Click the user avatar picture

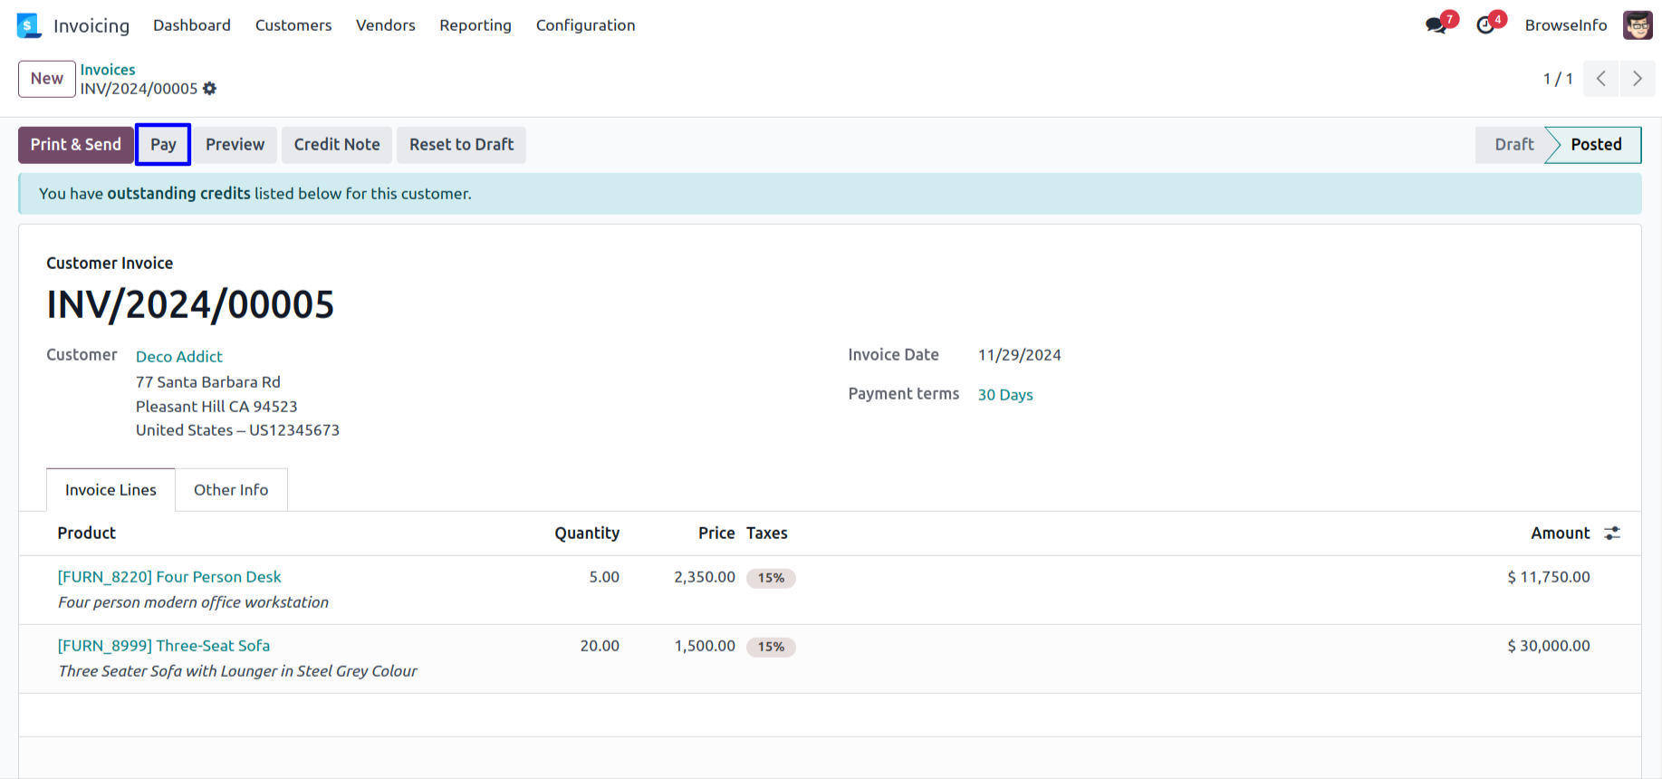tap(1638, 25)
